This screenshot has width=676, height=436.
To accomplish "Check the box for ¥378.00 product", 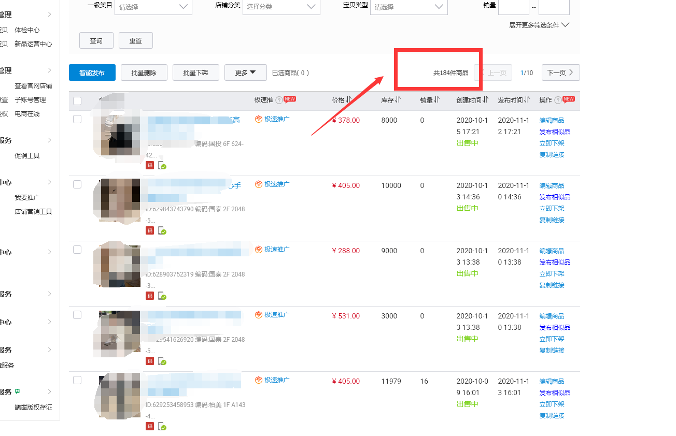I will [77, 119].
